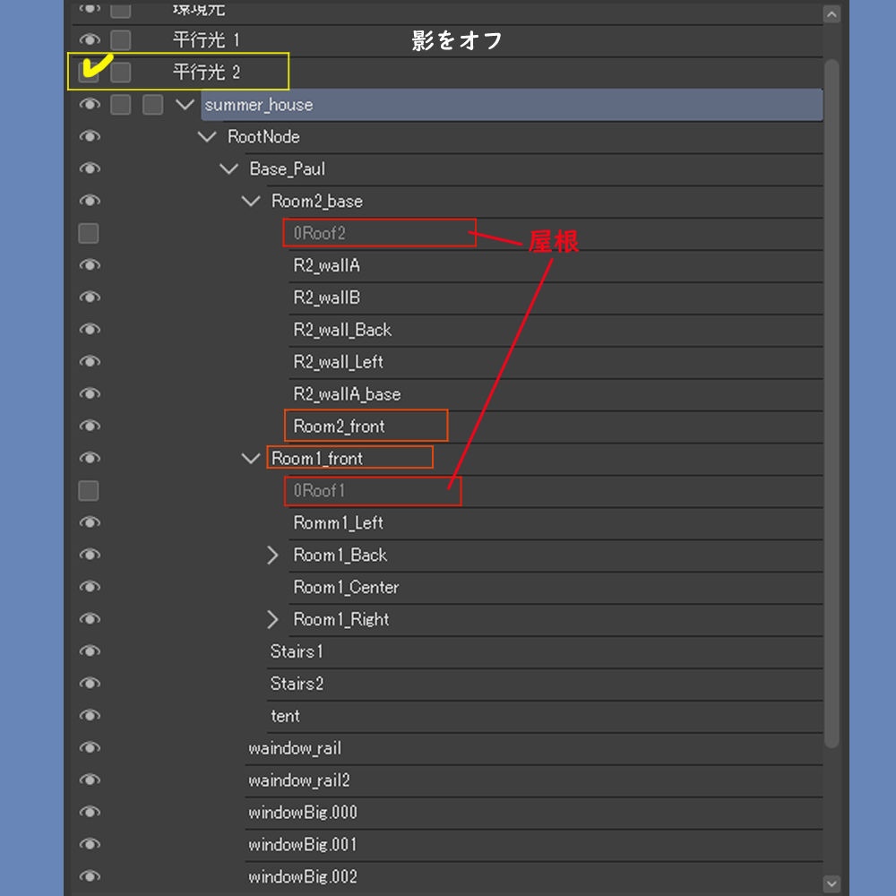
Task: Toggle visibility of Stairs1
Action: pos(89,651)
